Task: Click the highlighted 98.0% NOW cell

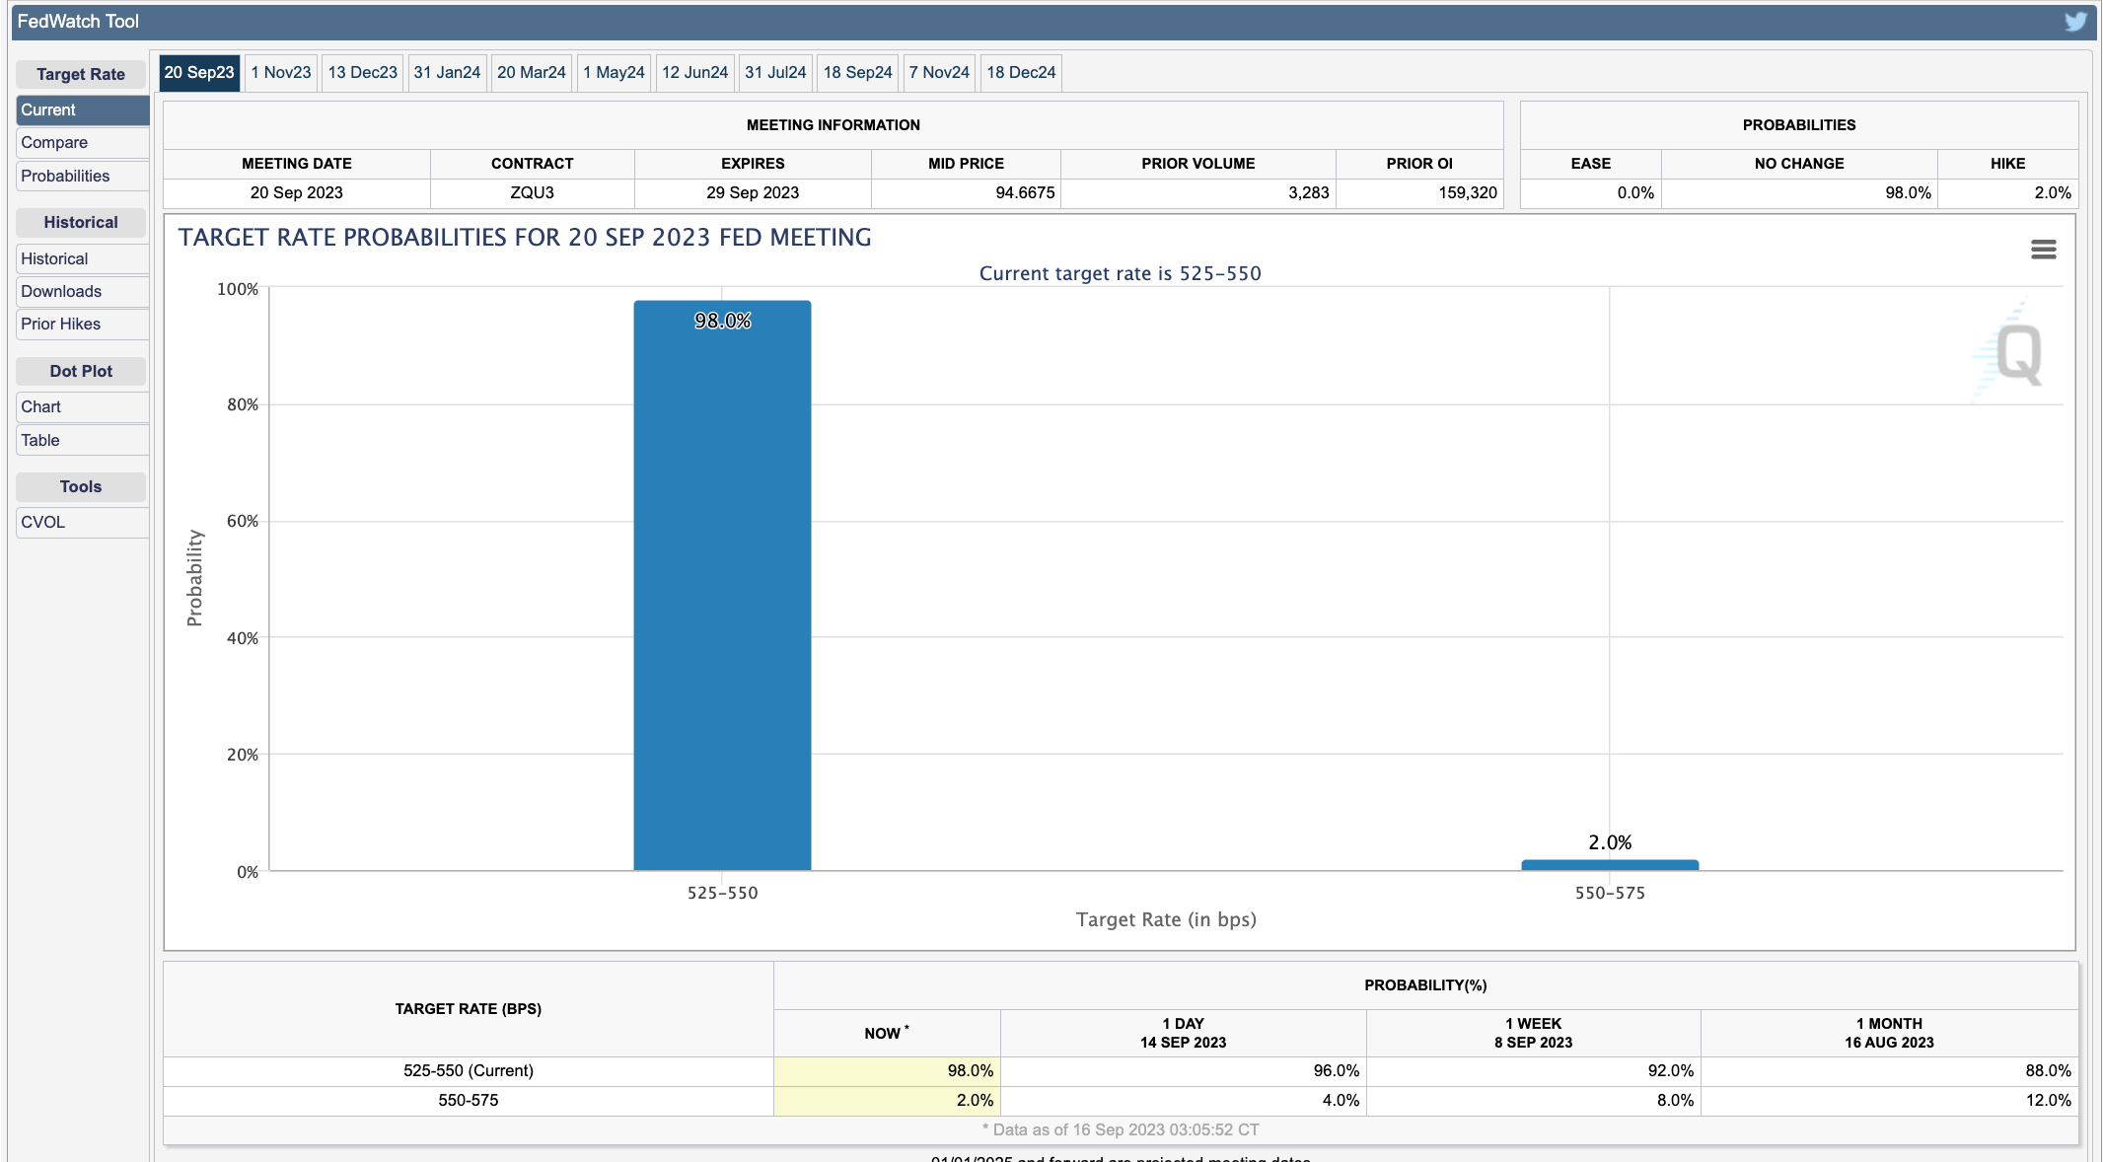Action: [x=886, y=1071]
